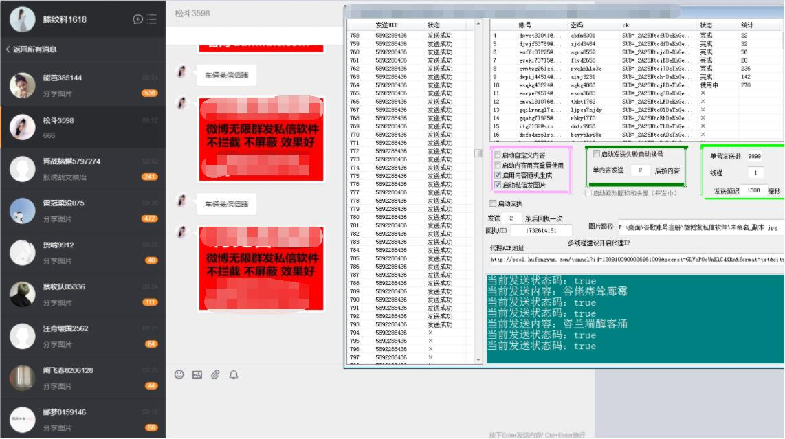Viewport: 785px width, 439px height.
Task: Click the statistic value 270
Action: coord(746,85)
